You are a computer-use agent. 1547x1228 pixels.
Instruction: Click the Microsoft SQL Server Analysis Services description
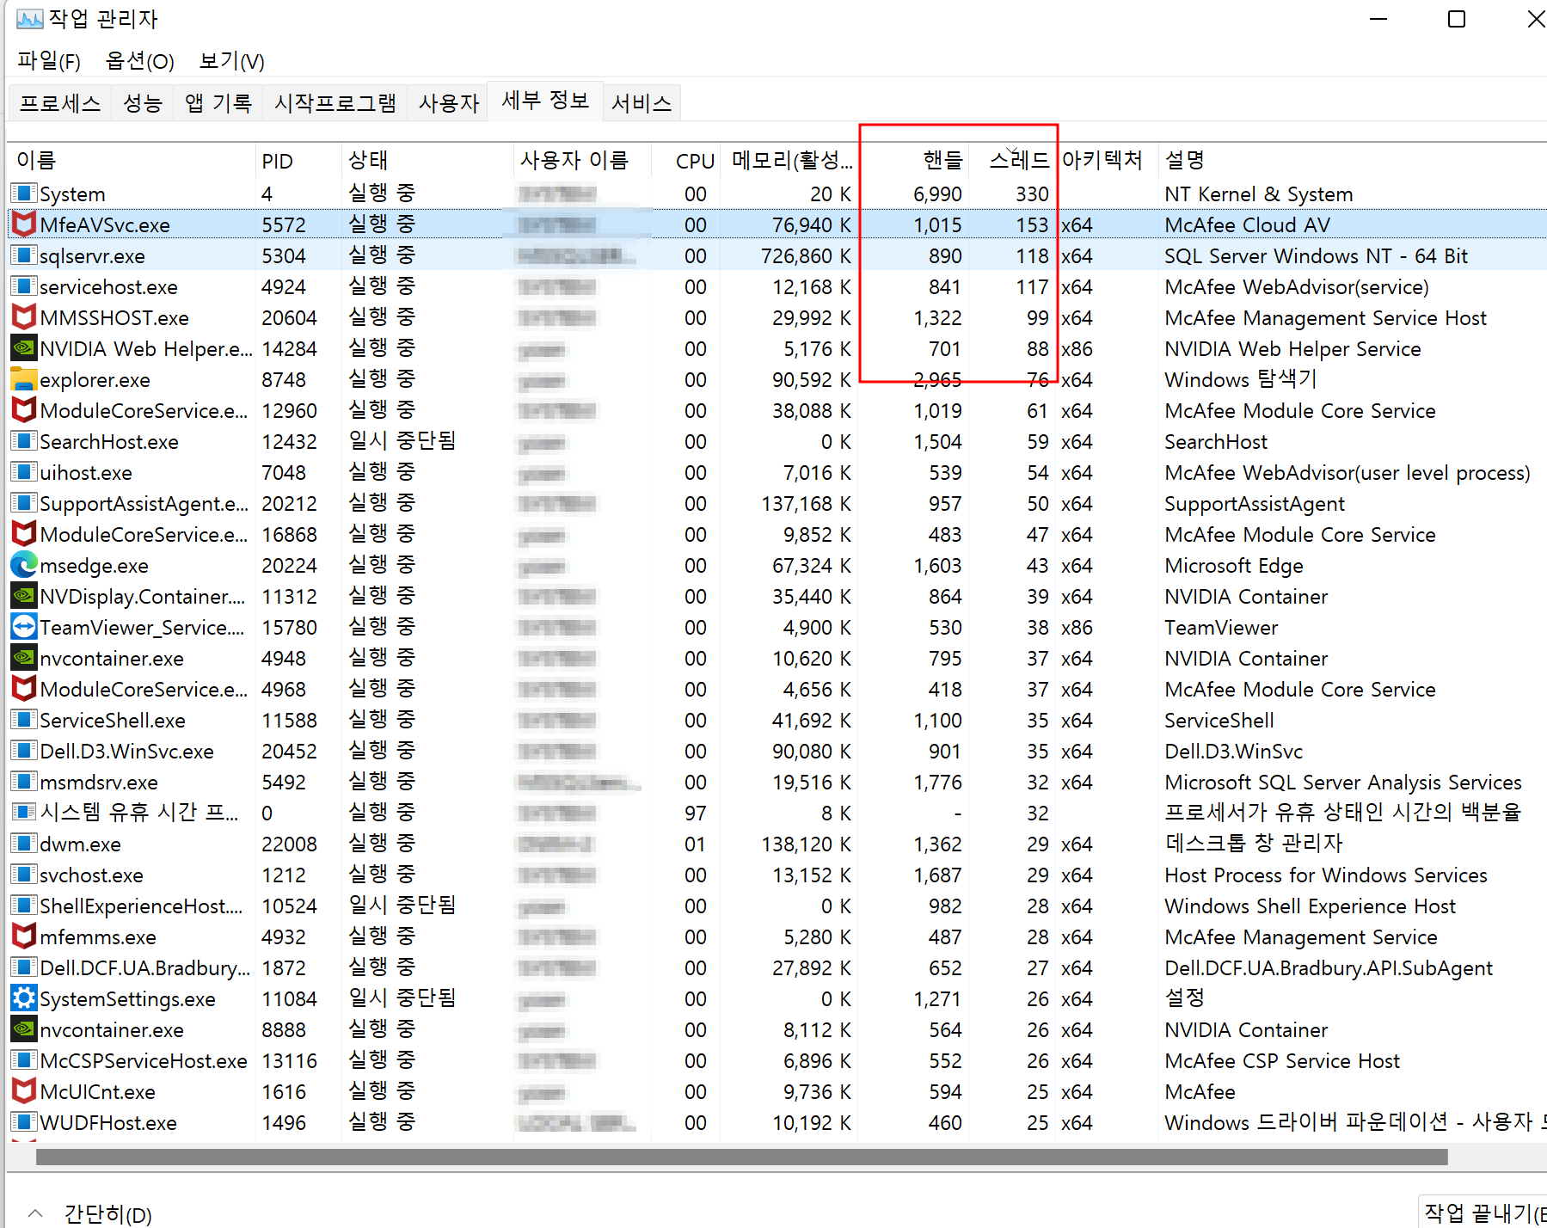(1343, 783)
